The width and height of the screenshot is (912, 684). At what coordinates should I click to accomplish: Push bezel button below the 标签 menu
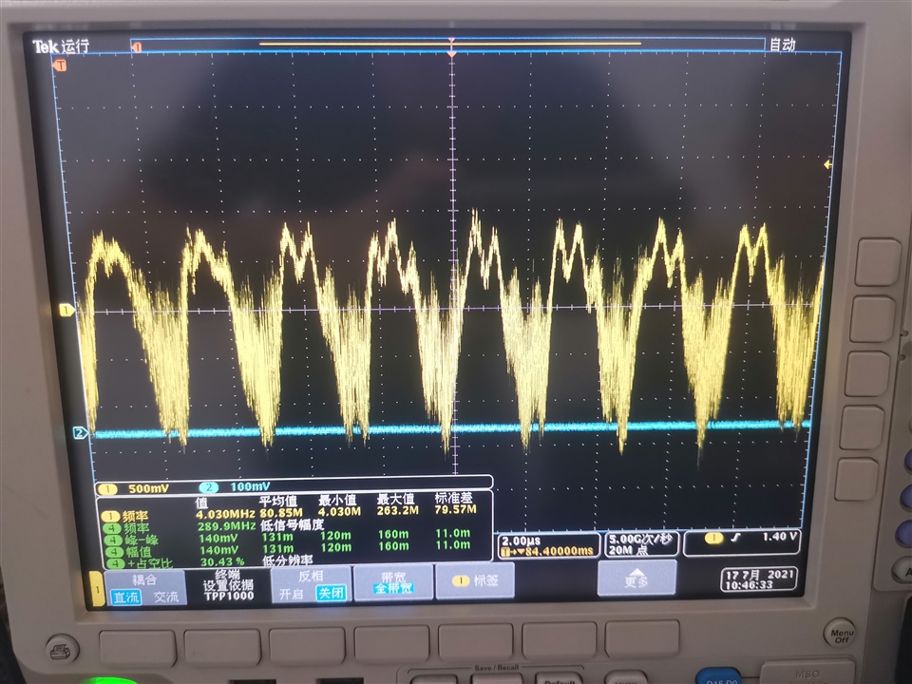pos(476,642)
